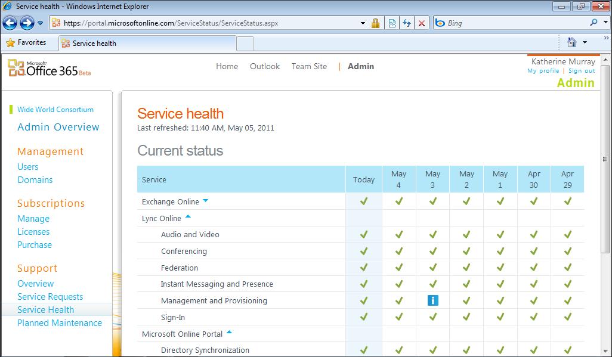Open the Favorites star button
This screenshot has width=612, height=357.
point(26,42)
